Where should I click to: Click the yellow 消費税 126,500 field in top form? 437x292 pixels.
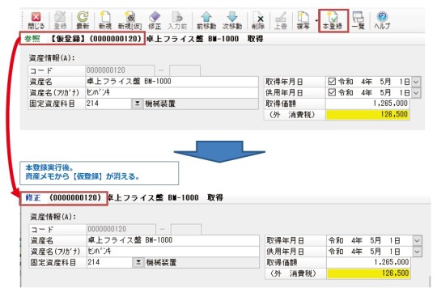click(367, 115)
